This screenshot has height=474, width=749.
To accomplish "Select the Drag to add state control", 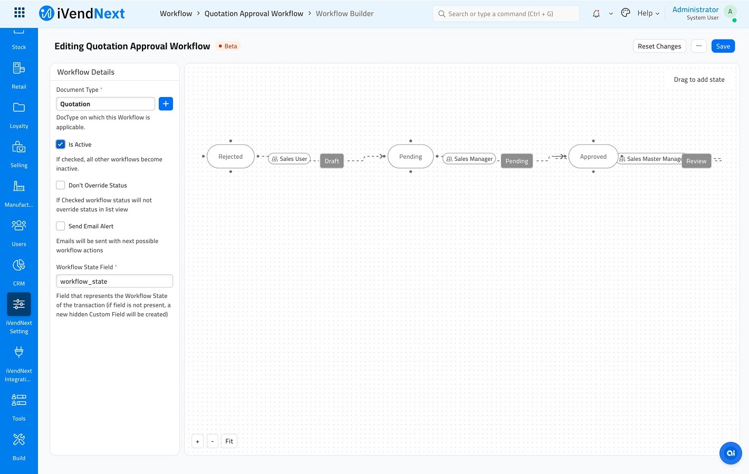I will tap(699, 80).
